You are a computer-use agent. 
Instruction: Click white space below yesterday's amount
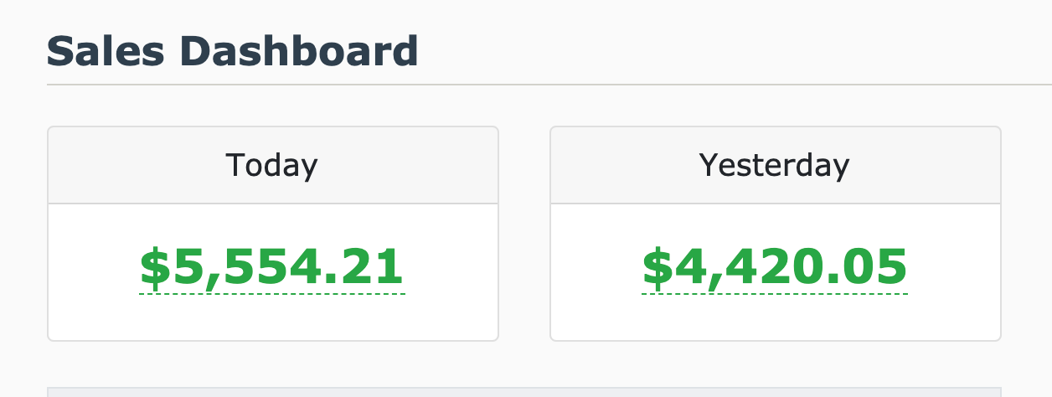tap(775, 318)
